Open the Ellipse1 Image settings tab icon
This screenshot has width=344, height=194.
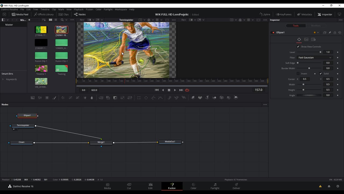pyautogui.click(x=306, y=39)
